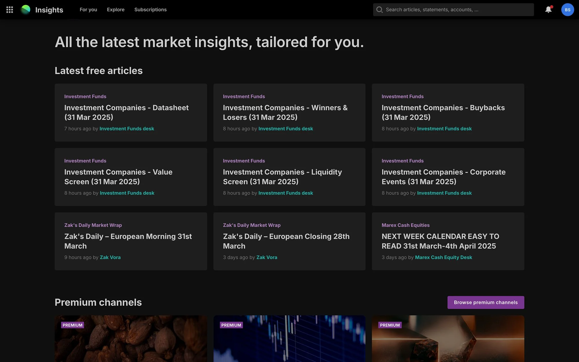
Task: Click Marex Cash Equities category label
Action: [x=406, y=225]
